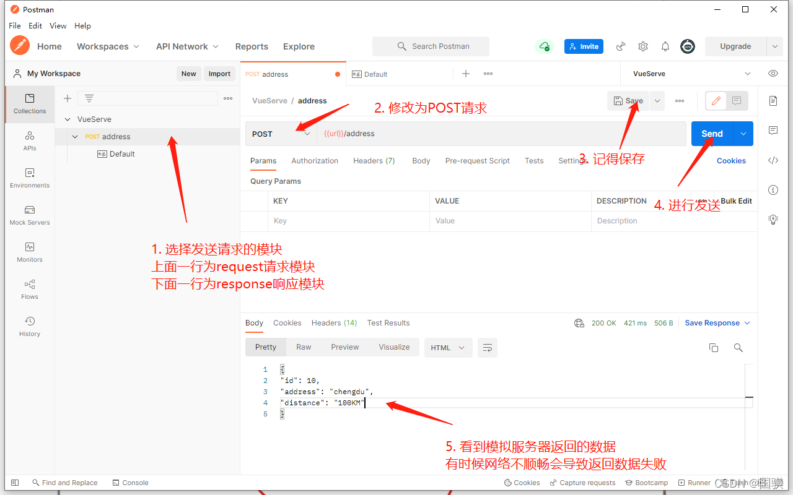Open the lightbulb Related requests icon

[773, 219]
